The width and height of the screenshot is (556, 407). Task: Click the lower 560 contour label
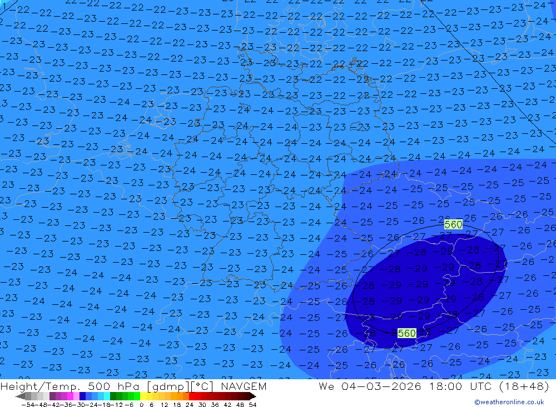coord(407,333)
